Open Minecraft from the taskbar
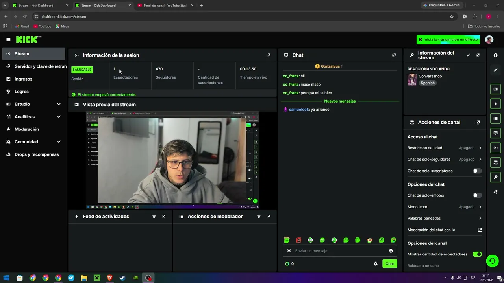Image resolution: width=504 pixels, height=283 pixels. 96,278
